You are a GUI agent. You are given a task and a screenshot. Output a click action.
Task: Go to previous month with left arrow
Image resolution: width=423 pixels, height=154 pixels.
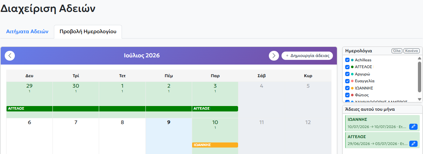coord(10,56)
